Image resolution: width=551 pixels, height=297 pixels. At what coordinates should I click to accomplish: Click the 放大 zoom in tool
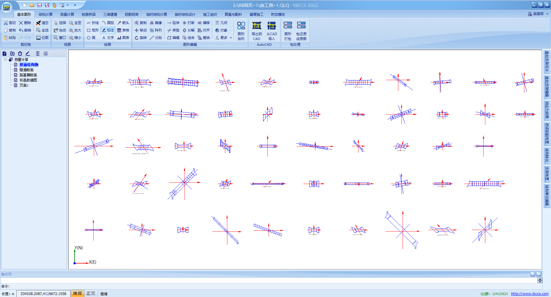[x=75, y=30]
